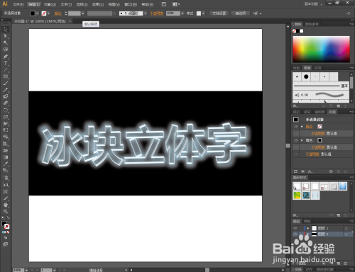Open the opacity percentage dropdown

[x=182, y=13]
